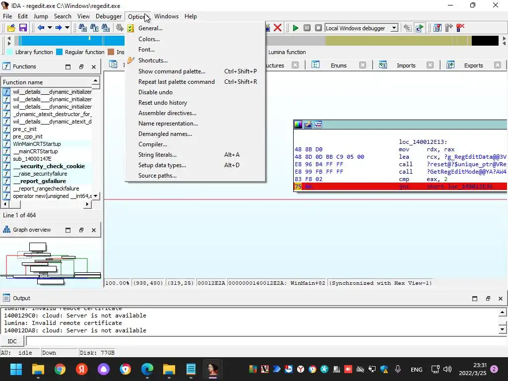Screen dimensions: 508x381
Task: Click the breakpoints list toolbar icon
Action: click(x=438, y=28)
